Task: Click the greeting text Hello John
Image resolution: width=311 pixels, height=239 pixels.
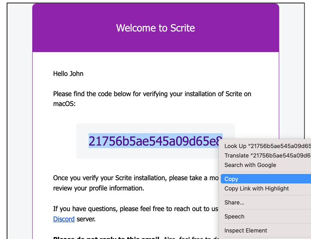Action: pos(68,74)
